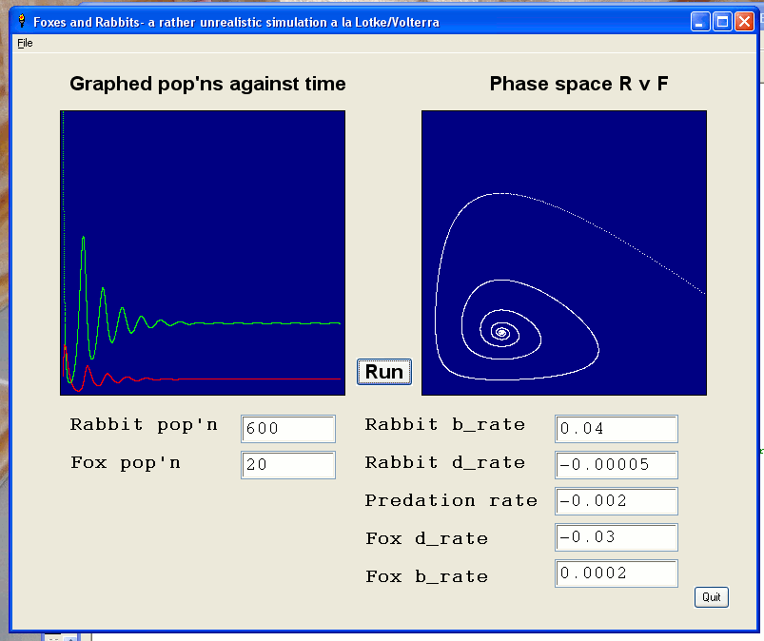Image resolution: width=764 pixels, height=641 pixels.
Task: Click into the Predation rate field
Action: (616, 501)
